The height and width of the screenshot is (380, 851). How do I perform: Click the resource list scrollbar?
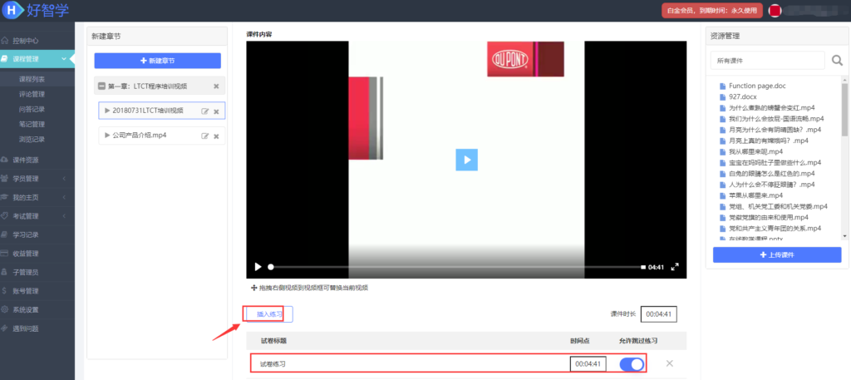[x=844, y=109]
